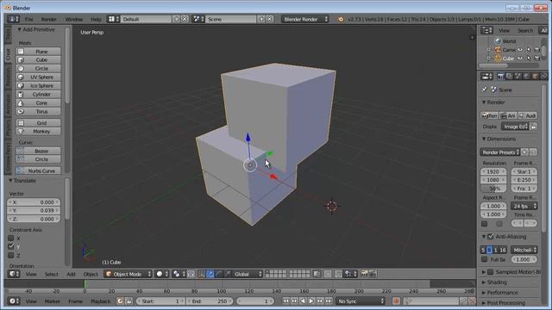Toggle the Anti-Aliasing checkbox
The height and width of the screenshot is (310, 552).
coord(491,237)
